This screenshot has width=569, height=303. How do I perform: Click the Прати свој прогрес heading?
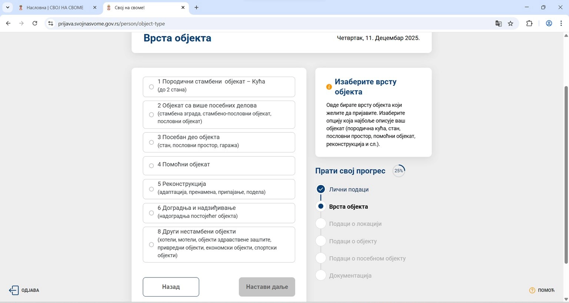pos(350,171)
